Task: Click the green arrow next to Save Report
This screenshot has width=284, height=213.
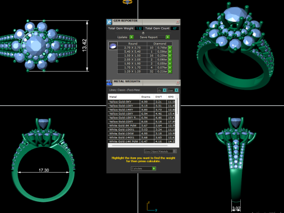Action: pos(167,37)
